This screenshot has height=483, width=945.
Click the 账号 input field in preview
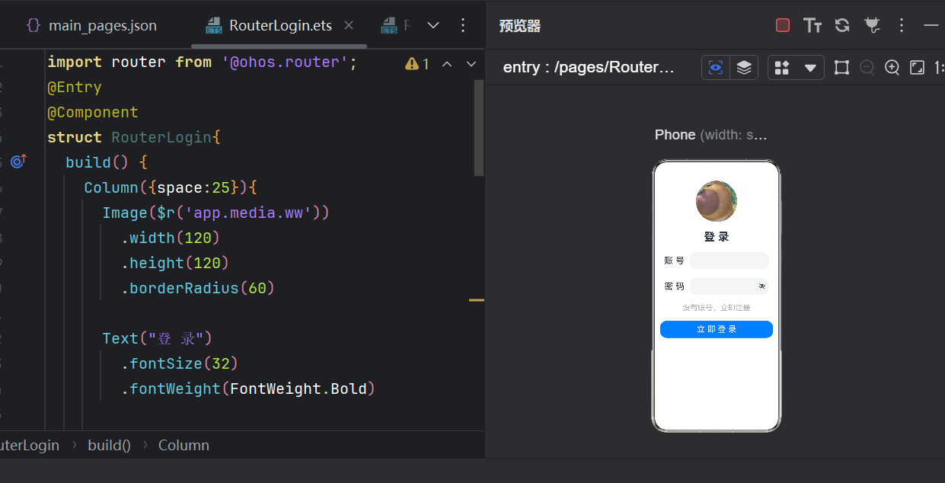730,261
